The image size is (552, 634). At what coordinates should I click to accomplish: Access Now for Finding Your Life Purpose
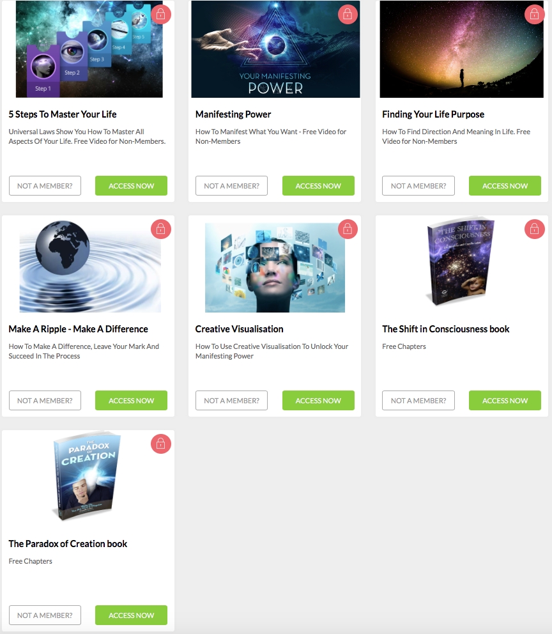coord(505,185)
